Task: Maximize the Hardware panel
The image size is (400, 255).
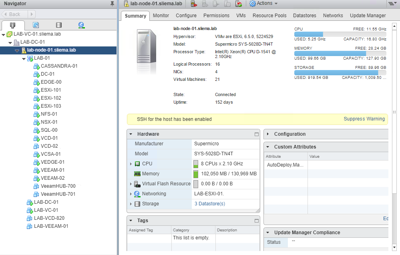Action: coord(257,135)
